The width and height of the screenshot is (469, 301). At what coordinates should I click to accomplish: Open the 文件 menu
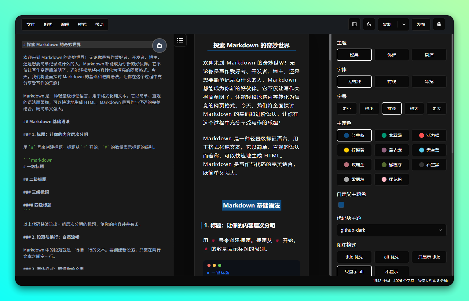31,24
